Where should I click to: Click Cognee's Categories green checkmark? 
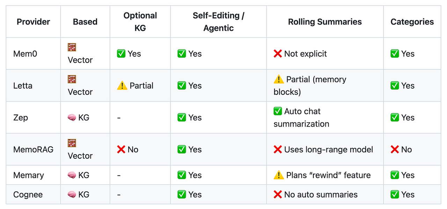click(395, 195)
